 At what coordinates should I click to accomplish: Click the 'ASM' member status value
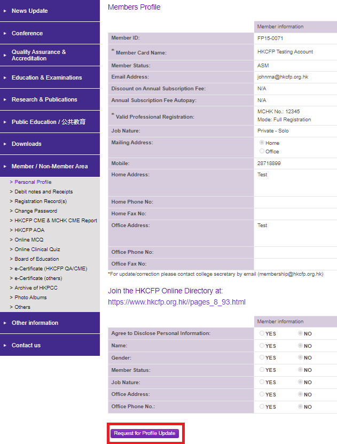pyautogui.click(x=263, y=66)
